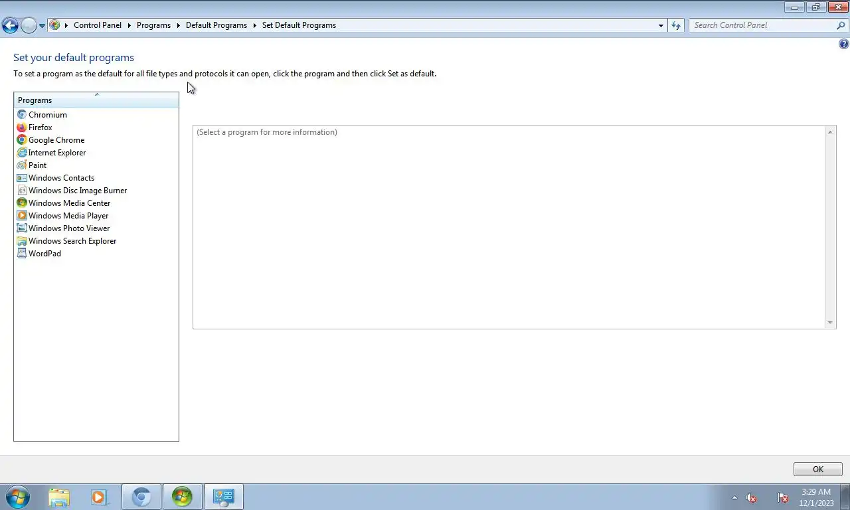Viewport: 850px width, 510px height.
Task: Select Paint program name
Action: (38, 165)
